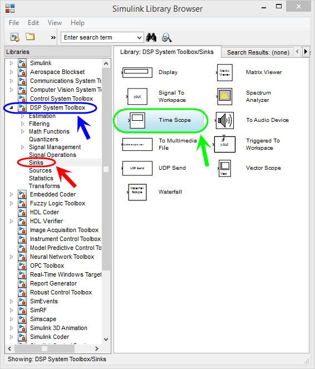
Task: Select Transforms in the library tree
Action: (45, 186)
